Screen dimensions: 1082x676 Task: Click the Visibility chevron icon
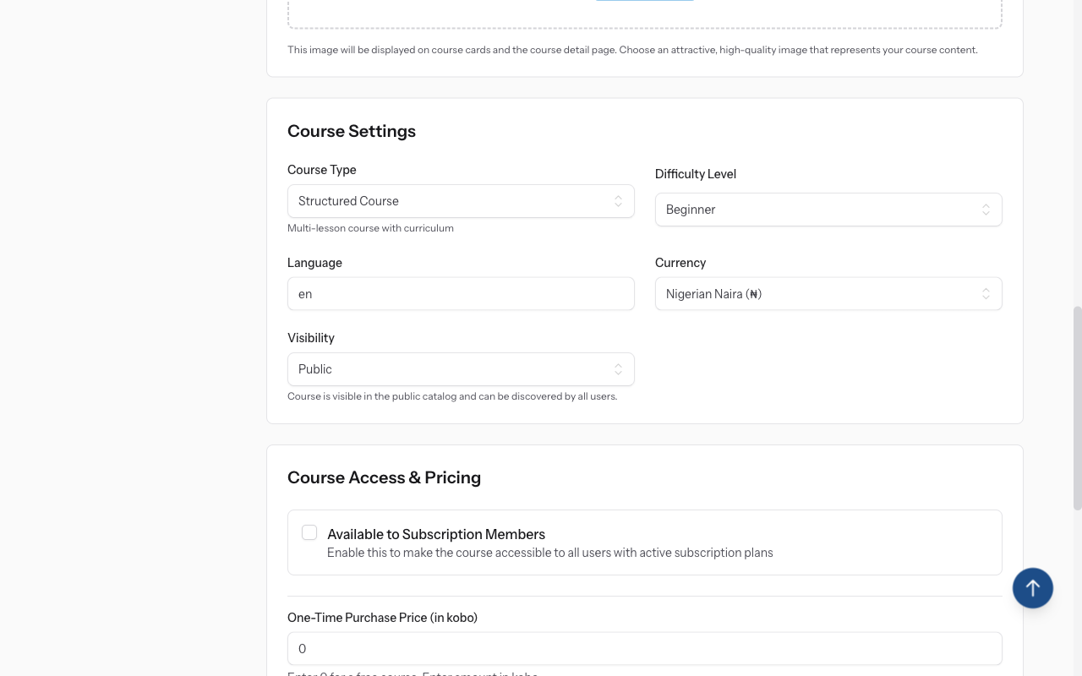tap(620, 368)
